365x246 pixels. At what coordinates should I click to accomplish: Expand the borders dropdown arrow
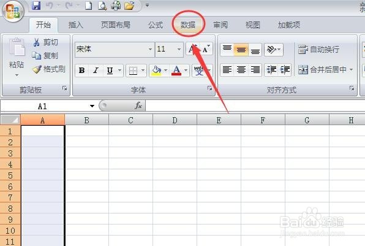point(143,70)
